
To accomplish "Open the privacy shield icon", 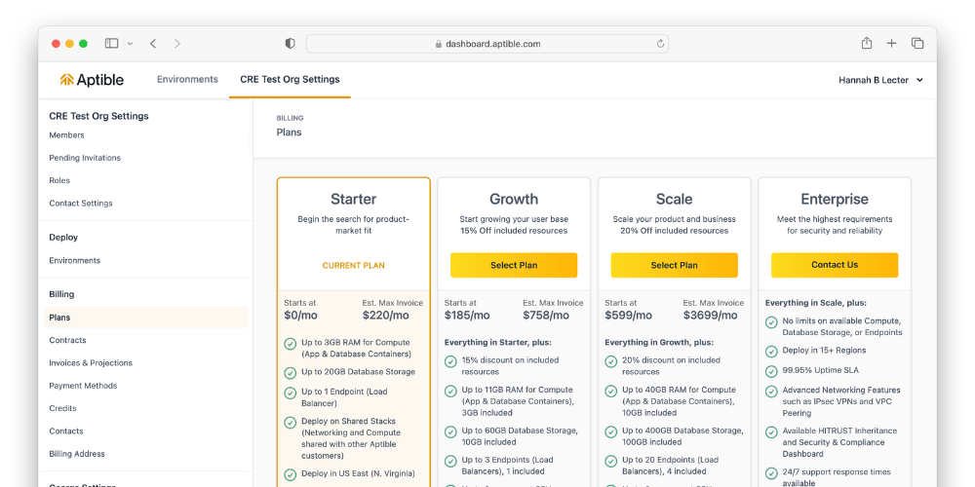I will coord(290,44).
